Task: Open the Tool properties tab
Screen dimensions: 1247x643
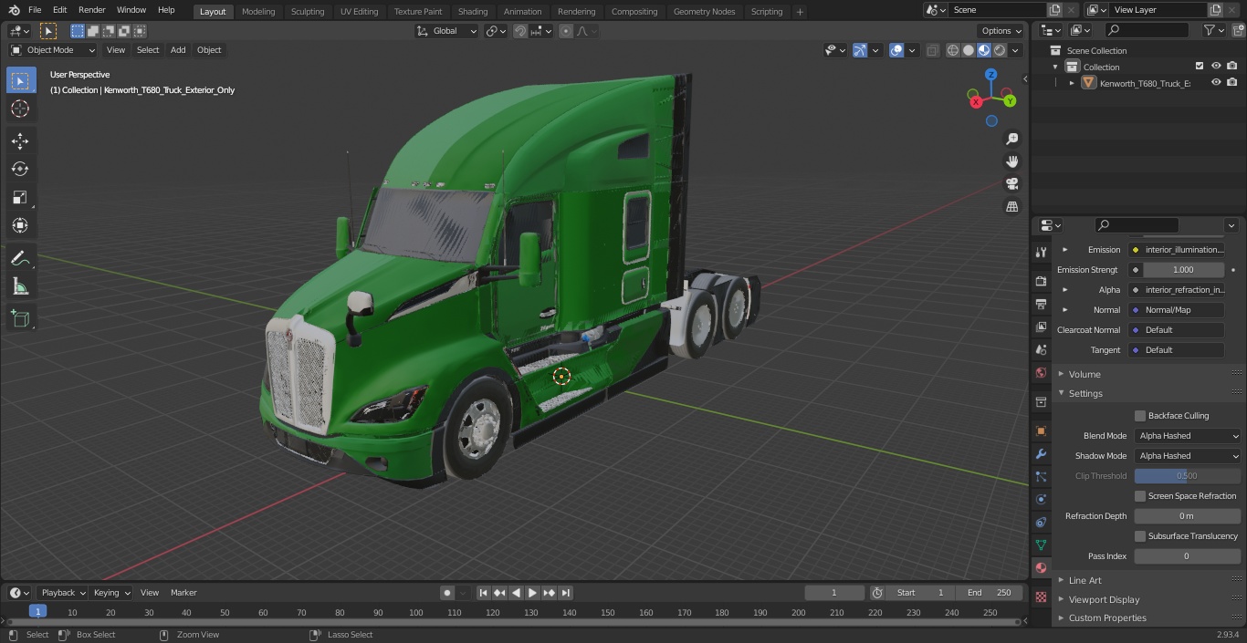Action: tap(1041, 253)
